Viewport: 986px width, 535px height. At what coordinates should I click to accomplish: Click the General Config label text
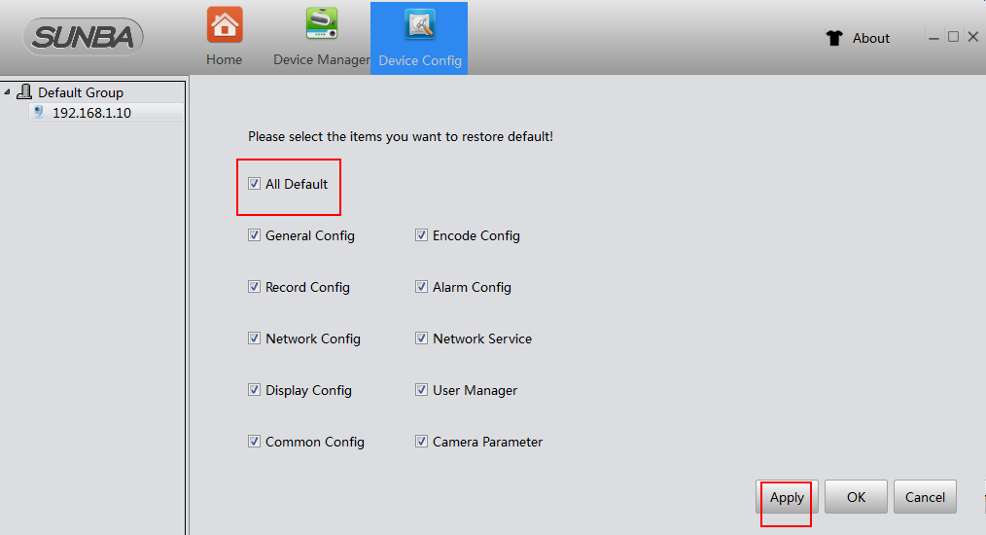[310, 235]
